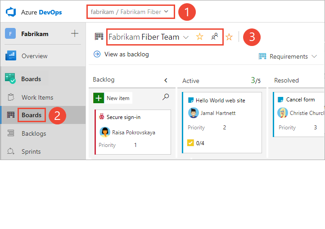Click the Active column header
This screenshot has width=325, height=229.
[191, 81]
